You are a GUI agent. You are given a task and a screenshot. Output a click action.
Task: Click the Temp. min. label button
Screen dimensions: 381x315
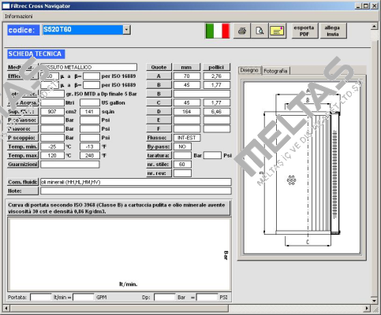pyautogui.click(x=23, y=146)
